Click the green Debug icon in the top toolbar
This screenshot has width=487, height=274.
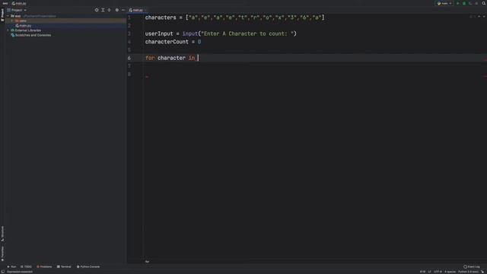464,3
